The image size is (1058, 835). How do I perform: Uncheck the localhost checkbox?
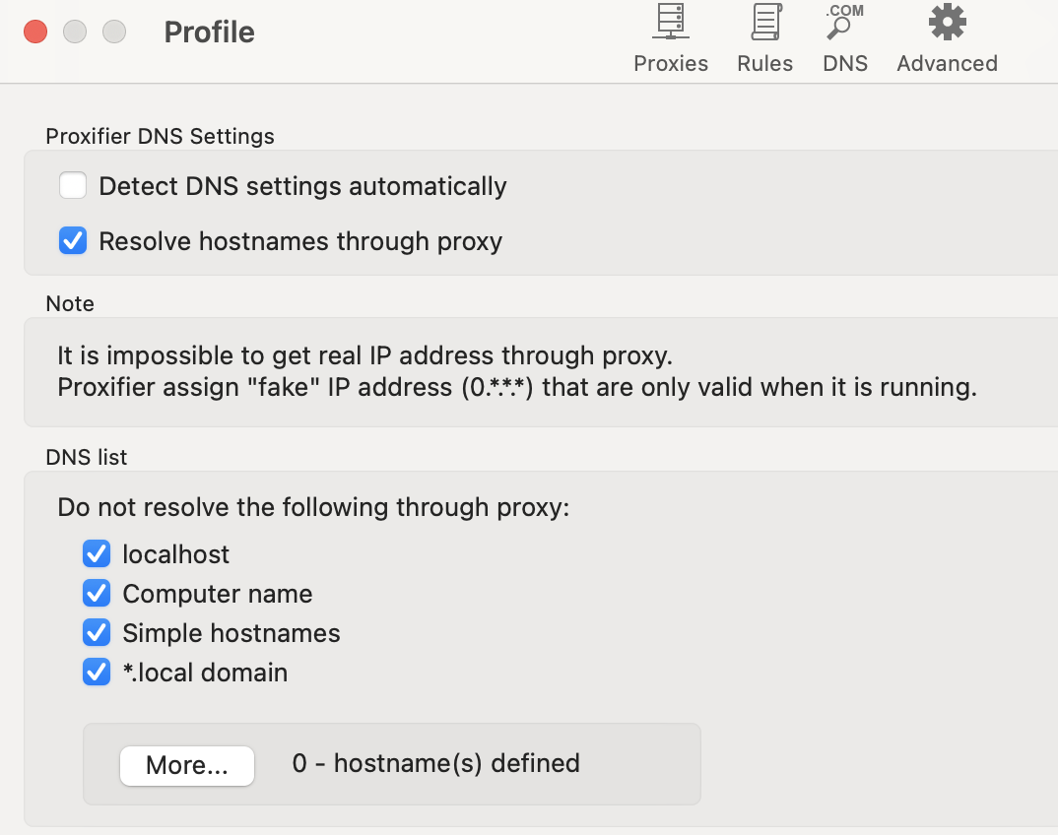click(x=97, y=554)
